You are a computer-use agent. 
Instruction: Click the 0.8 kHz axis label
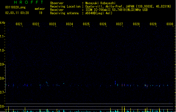[2, 78]
